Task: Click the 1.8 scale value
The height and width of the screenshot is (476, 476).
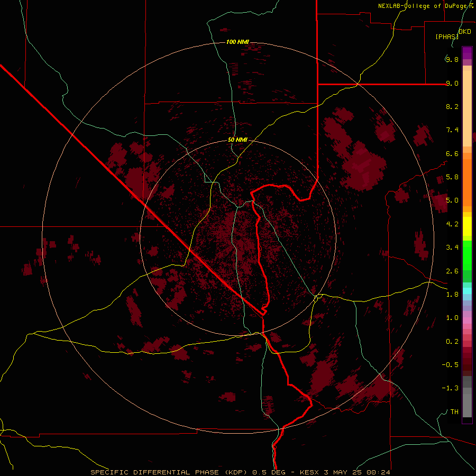Action: pyautogui.click(x=452, y=295)
